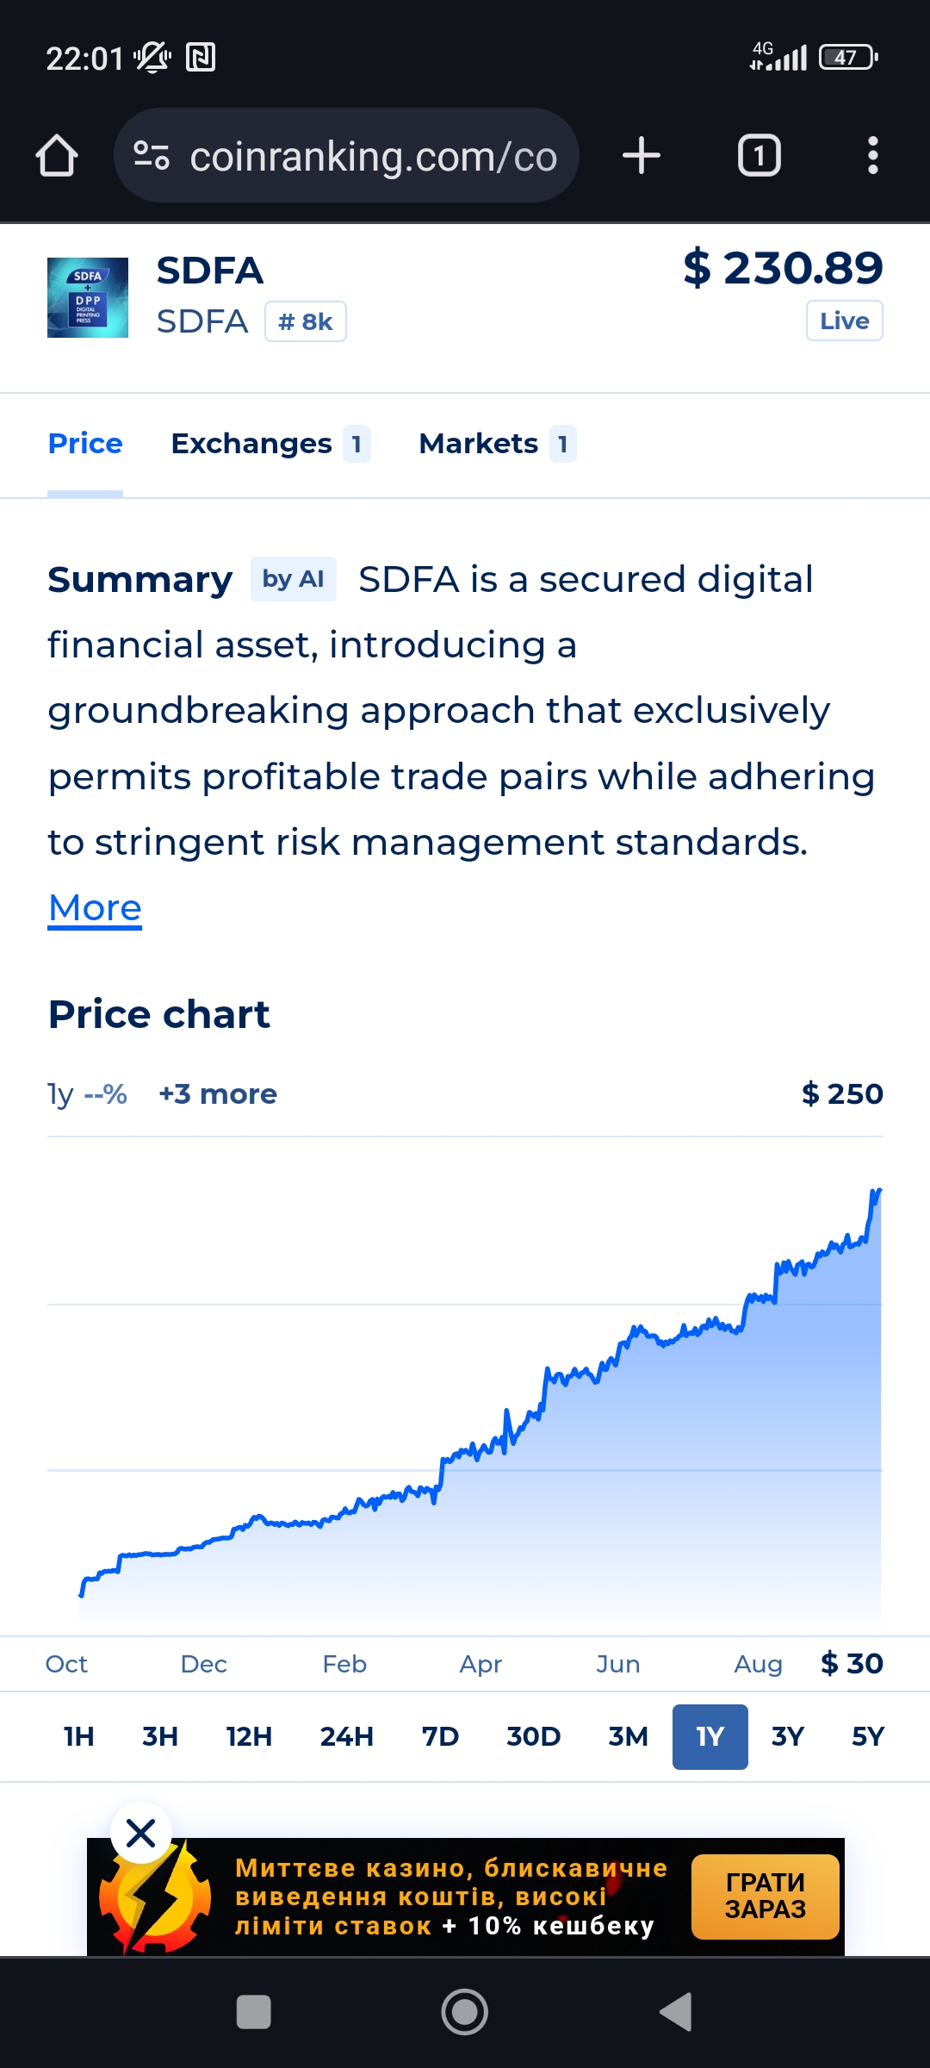Open the Exchanges tab

(x=270, y=444)
